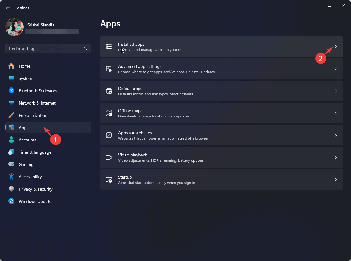Select the Offline maps icon

pos(109,113)
